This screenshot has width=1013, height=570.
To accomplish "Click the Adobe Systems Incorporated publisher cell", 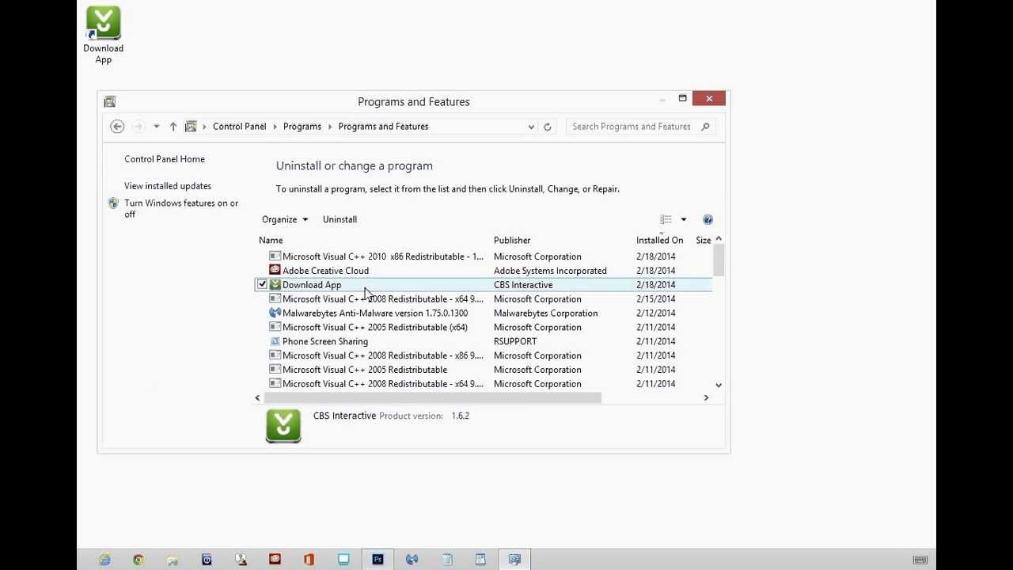I will [550, 271].
